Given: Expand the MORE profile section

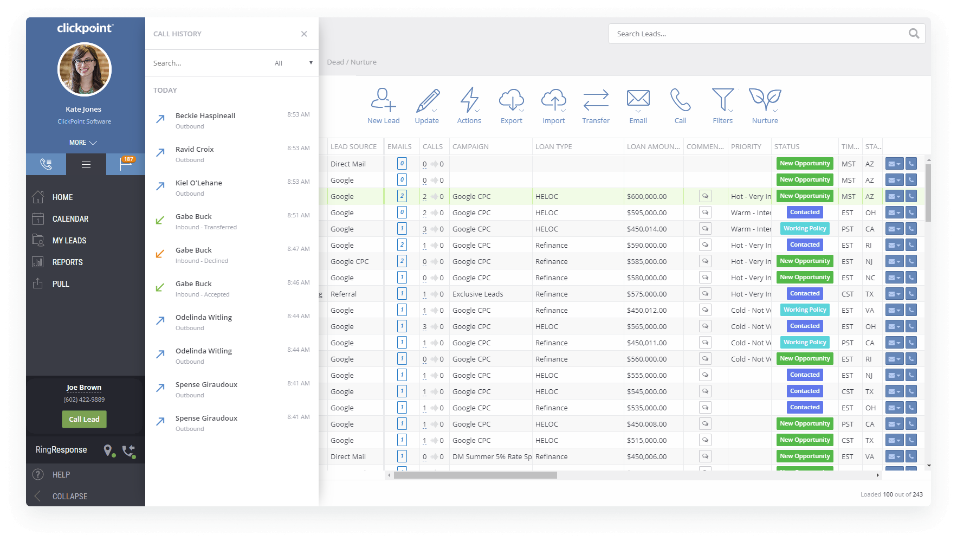Looking at the screenshot, I should (83, 143).
